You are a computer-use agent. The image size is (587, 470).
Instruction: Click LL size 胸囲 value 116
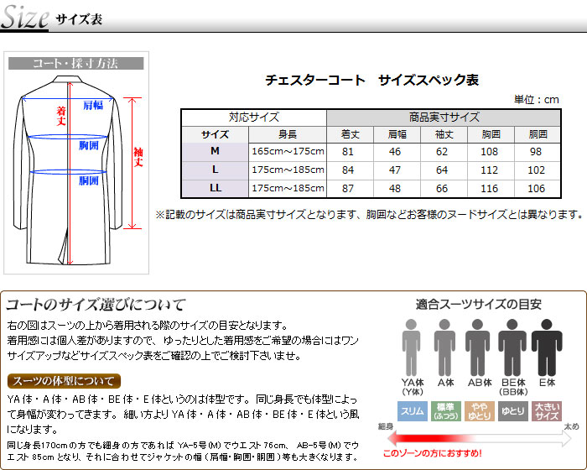coord(489,189)
